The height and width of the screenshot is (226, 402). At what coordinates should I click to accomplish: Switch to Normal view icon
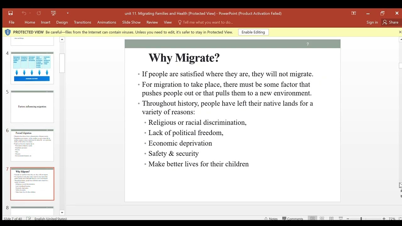point(312,219)
